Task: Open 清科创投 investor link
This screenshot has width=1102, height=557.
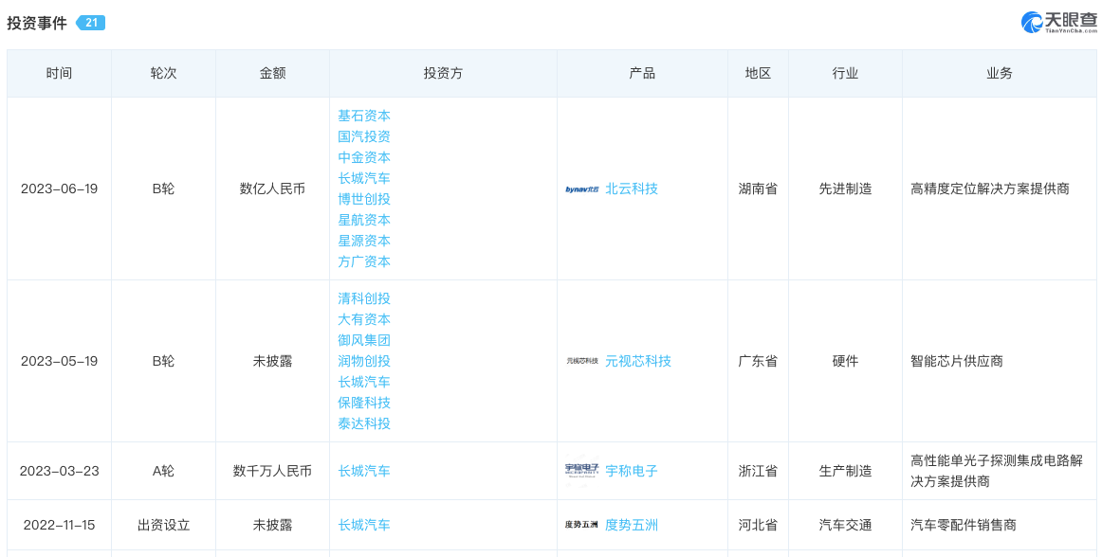Action: [x=364, y=298]
